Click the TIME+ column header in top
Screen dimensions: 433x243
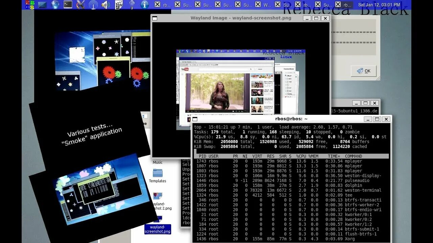click(334, 156)
